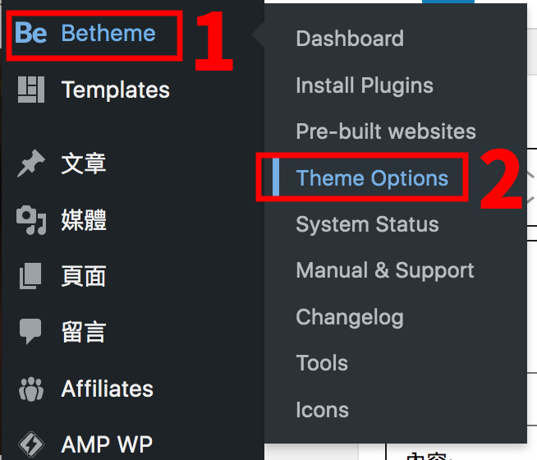Click the AMP WP lightning bolt icon
537x460 pixels.
(31, 444)
